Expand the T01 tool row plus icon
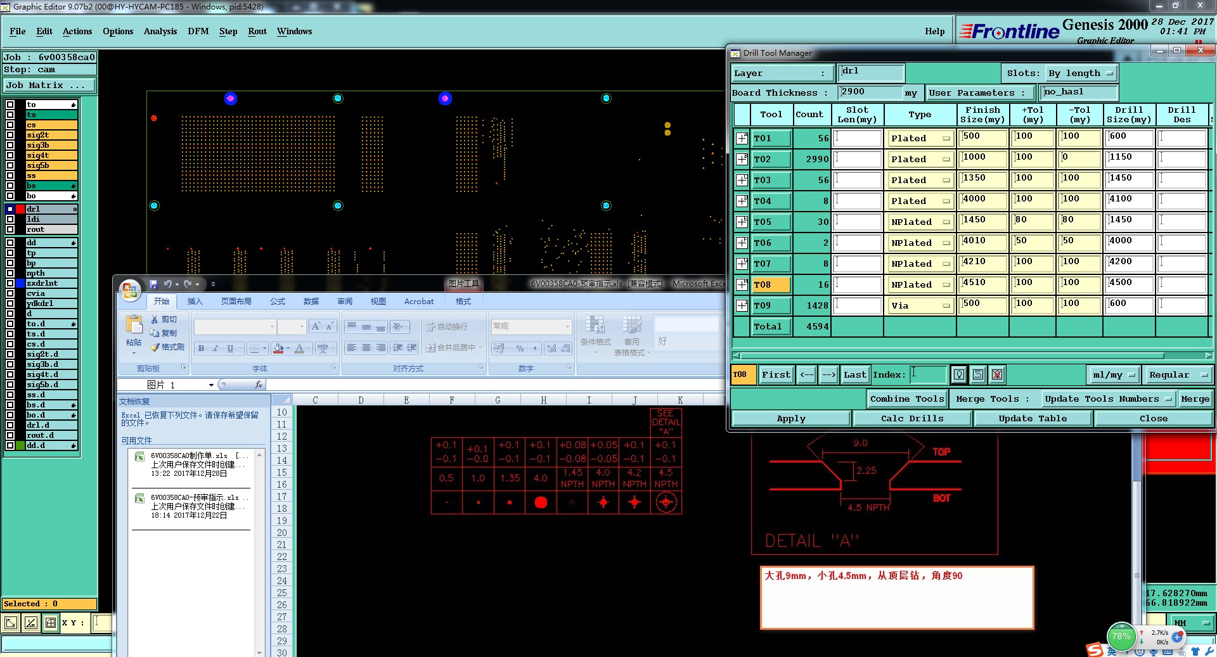The width and height of the screenshot is (1217, 657). 742,138
